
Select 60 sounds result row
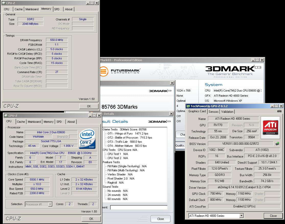(117, 199)
